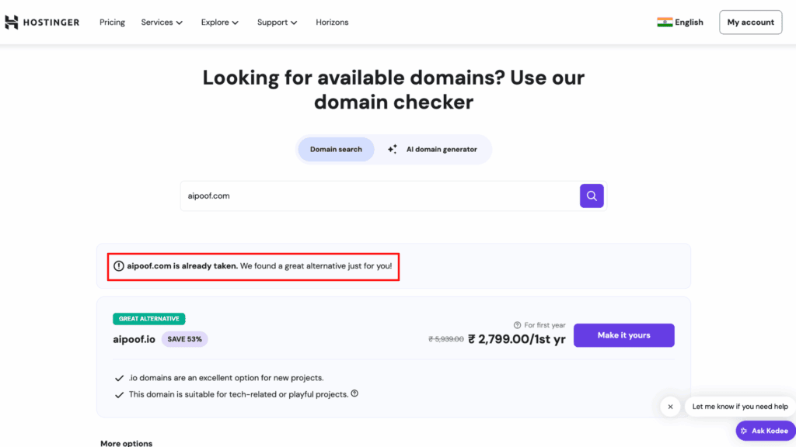
Task: Click the 'Make it yours' button for aipoof.io
Action: pos(623,335)
